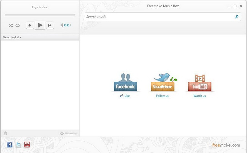This screenshot has width=247, height=153.
Task: Click the eye icon next to Show video
Action: (x=62, y=134)
